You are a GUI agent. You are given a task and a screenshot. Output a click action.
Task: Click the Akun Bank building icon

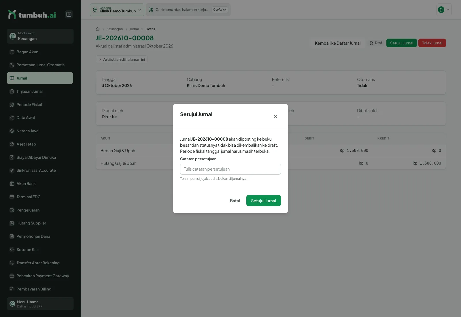click(12, 184)
